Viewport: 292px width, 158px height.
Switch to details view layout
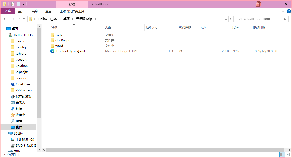pos(282,155)
